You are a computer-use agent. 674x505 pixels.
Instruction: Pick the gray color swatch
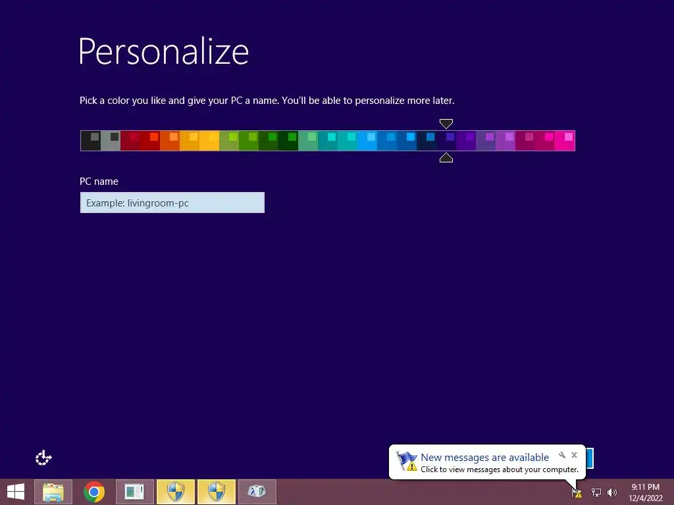tap(111, 141)
